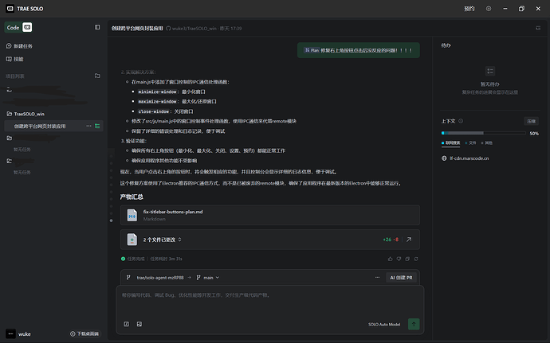The image size is (550, 343).
Task: Collapse the left sidebar panel icon
Action: click(x=97, y=27)
